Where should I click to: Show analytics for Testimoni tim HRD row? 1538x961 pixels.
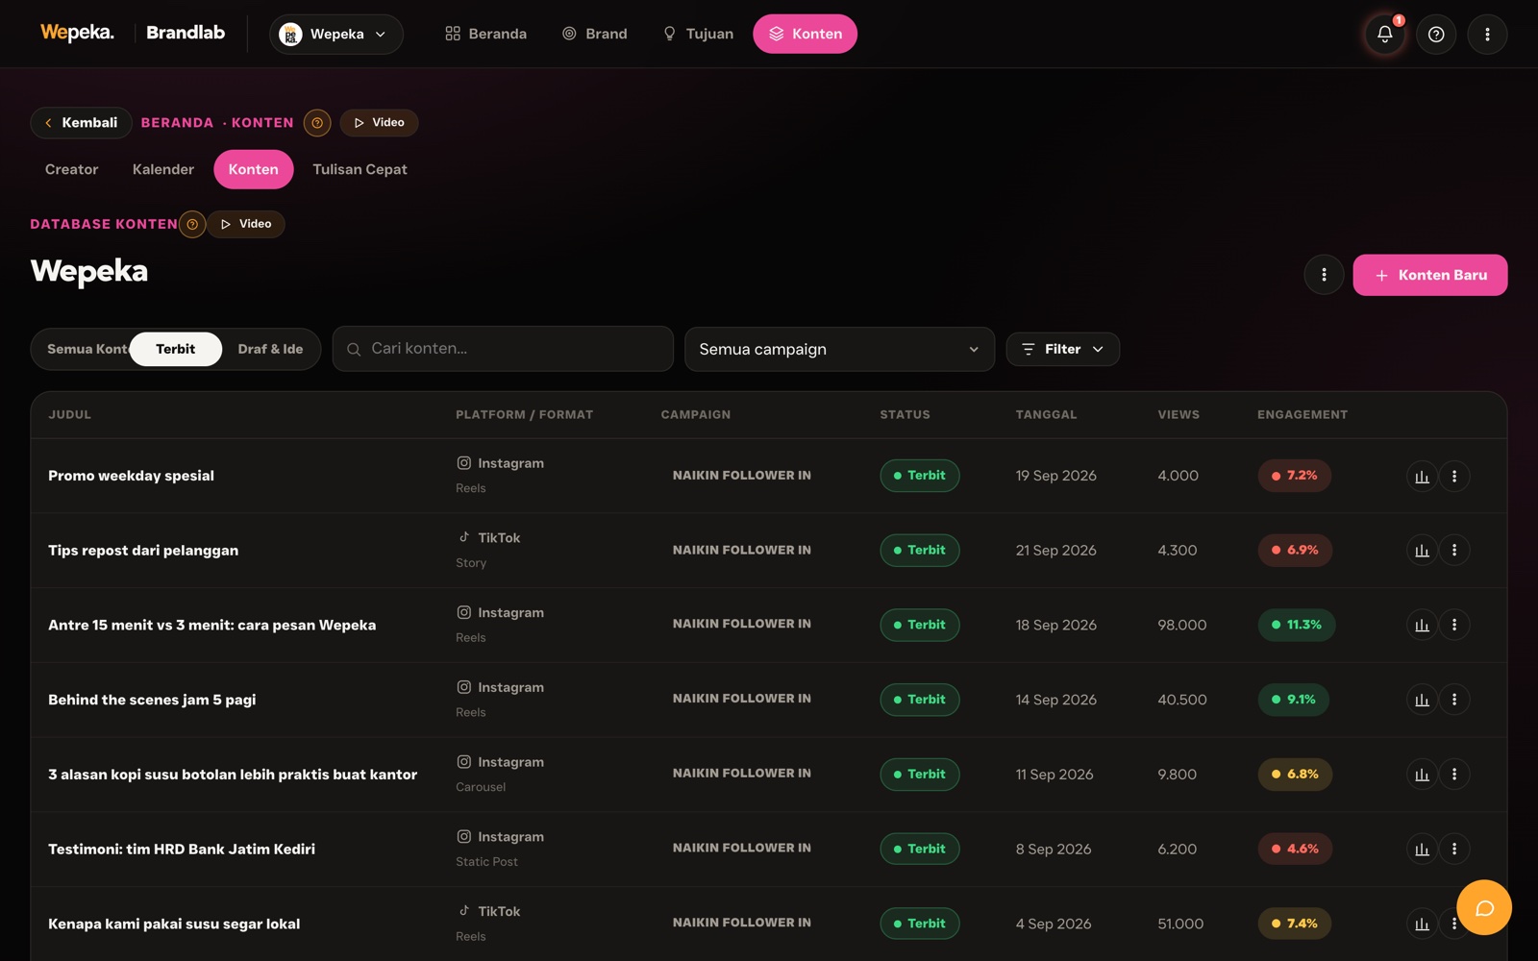pyautogui.click(x=1422, y=849)
